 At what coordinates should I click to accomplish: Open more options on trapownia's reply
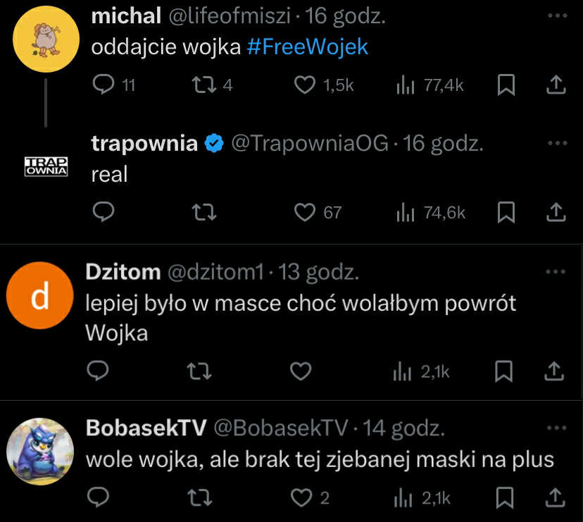(556, 143)
